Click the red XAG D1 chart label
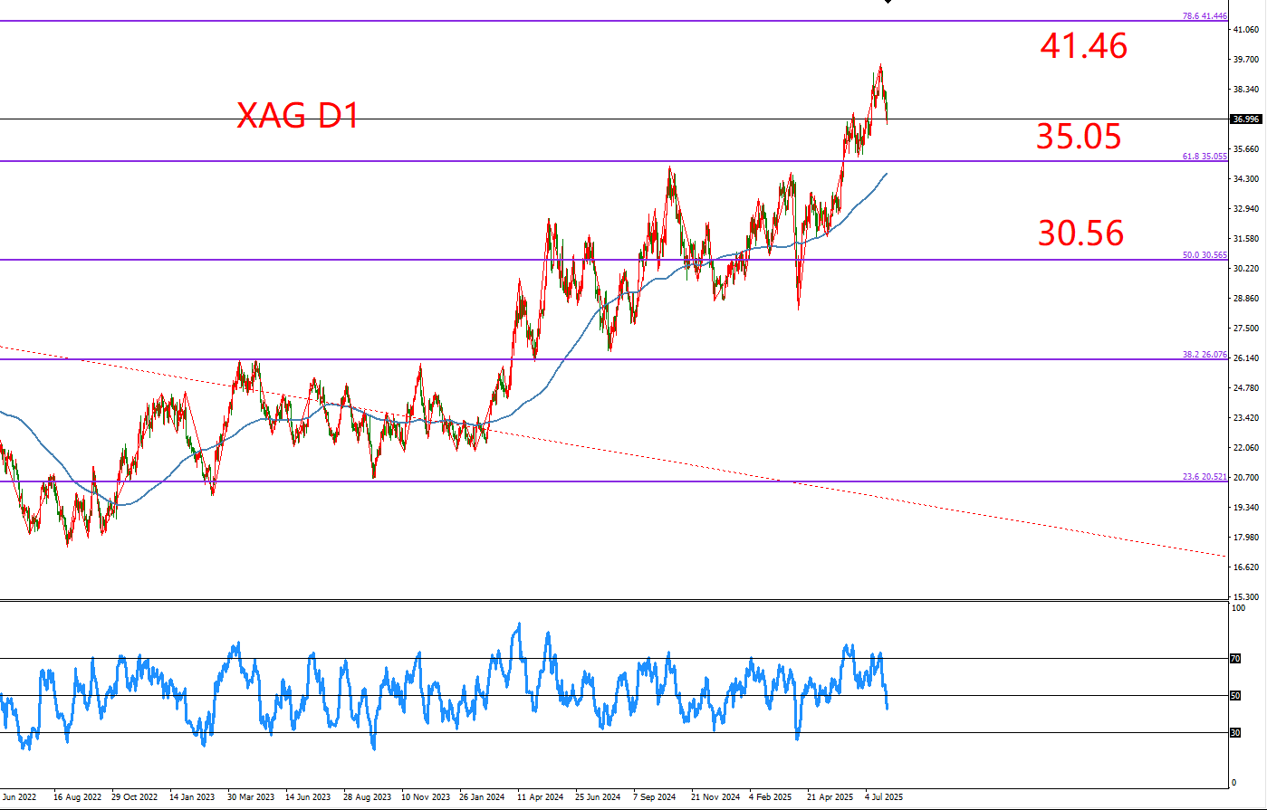 (x=297, y=116)
